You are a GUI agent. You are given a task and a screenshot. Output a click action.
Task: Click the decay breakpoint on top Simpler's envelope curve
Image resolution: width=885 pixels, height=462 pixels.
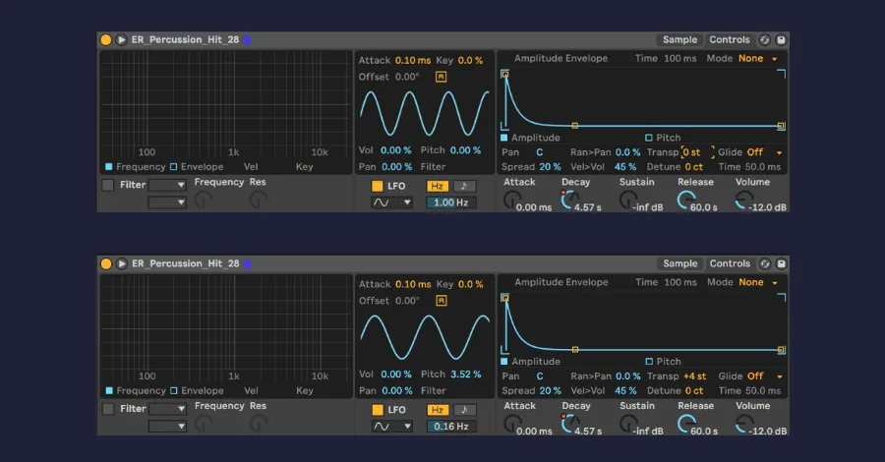(574, 126)
